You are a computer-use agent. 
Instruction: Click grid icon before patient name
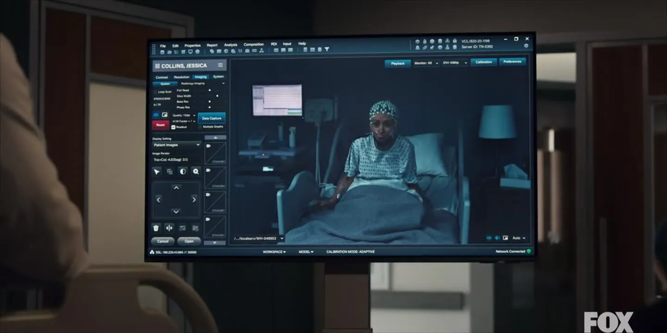tap(157, 66)
